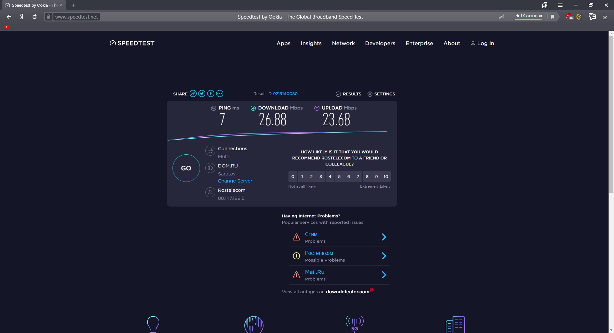Image resolution: width=614 pixels, height=333 pixels.
Task: Click the 5G antenna icon
Action: tap(354, 324)
